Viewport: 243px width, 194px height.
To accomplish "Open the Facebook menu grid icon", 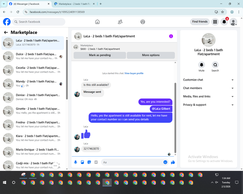I will coord(215,22).
